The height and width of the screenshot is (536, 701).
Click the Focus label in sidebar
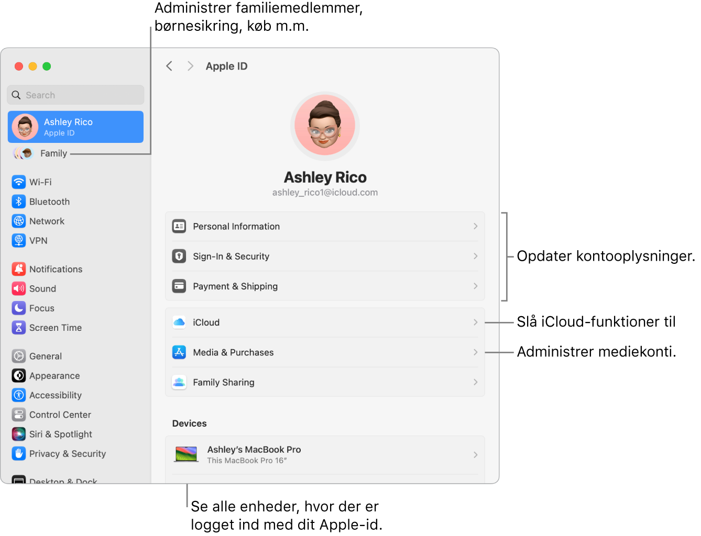pos(42,308)
